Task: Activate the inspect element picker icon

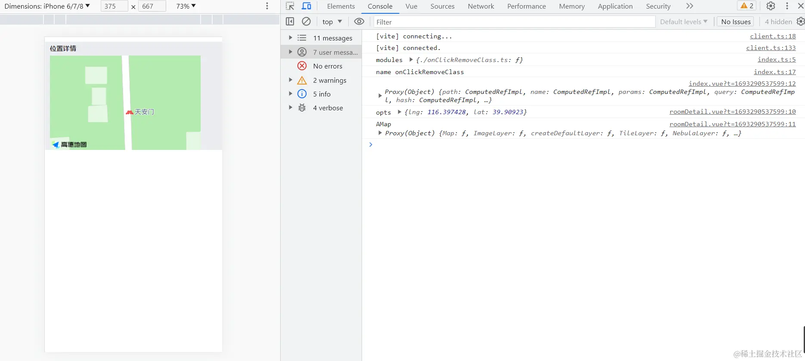Action: (x=290, y=6)
